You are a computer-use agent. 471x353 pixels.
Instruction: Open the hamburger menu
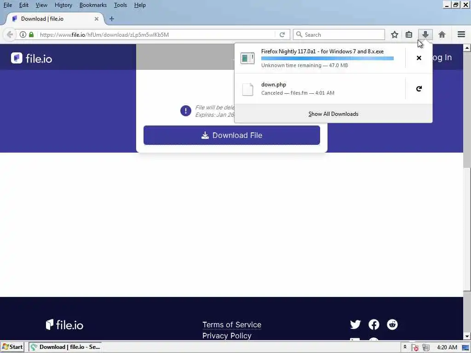click(461, 34)
